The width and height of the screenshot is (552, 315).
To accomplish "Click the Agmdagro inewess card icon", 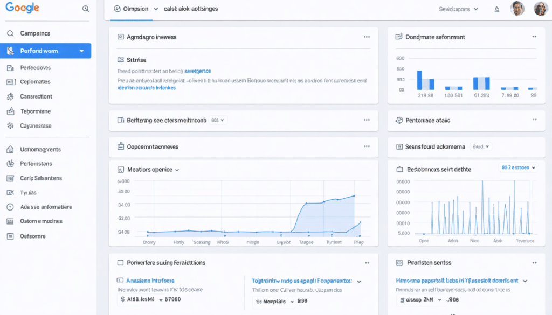I will pos(120,37).
